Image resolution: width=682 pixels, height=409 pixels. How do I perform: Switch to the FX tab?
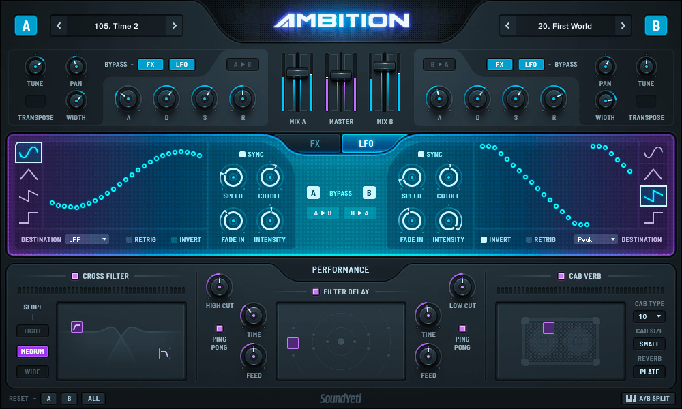click(x=315, y=143)
